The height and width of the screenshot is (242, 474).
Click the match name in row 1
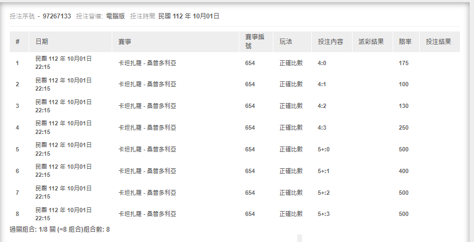(x=147, y=63)
